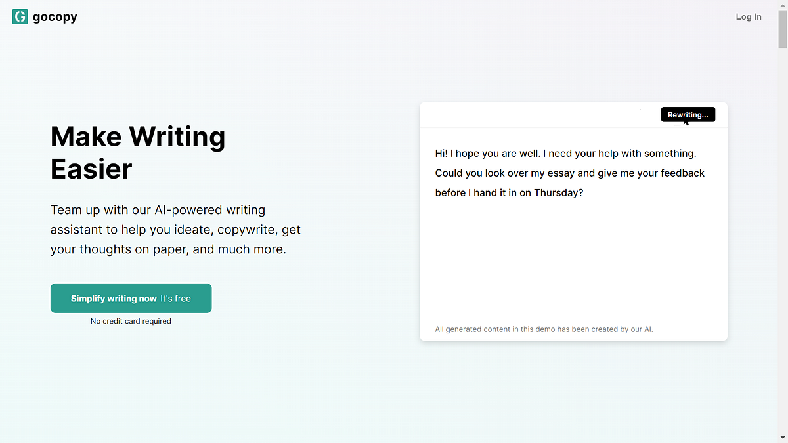This screenshot has height=443, width=788.
Task: Click the 'before I hand it in on Thursday?' line
Action: (x=509, y=193)
